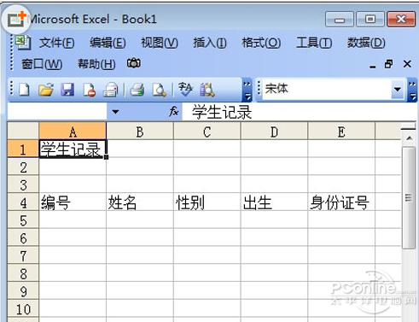Save the workbook with floppy disk icon
The height and width of the screenshot is (322, 419).
[67, 90]
